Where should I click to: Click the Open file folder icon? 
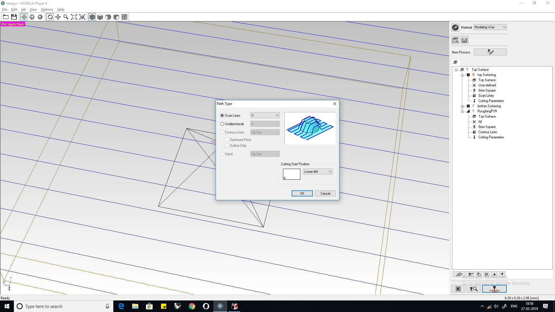point(6,17)
